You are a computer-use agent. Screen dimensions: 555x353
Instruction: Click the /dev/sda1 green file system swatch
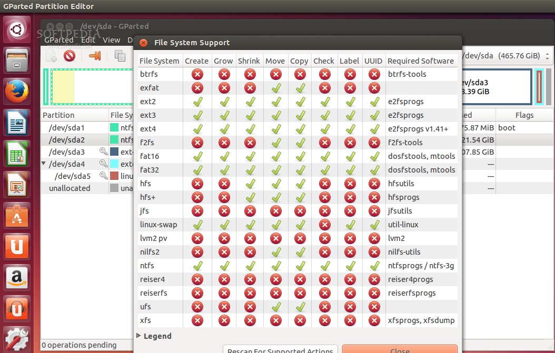(114, 127)
